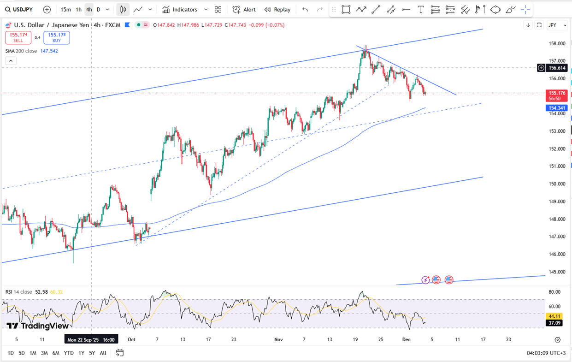Open the go-to-date calendar icon

coord(120,353)
